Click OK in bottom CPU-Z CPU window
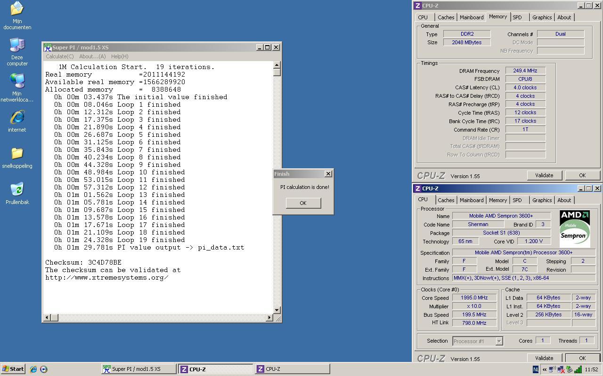This screenshot has height=376, width=603. (x=582, y=358)
